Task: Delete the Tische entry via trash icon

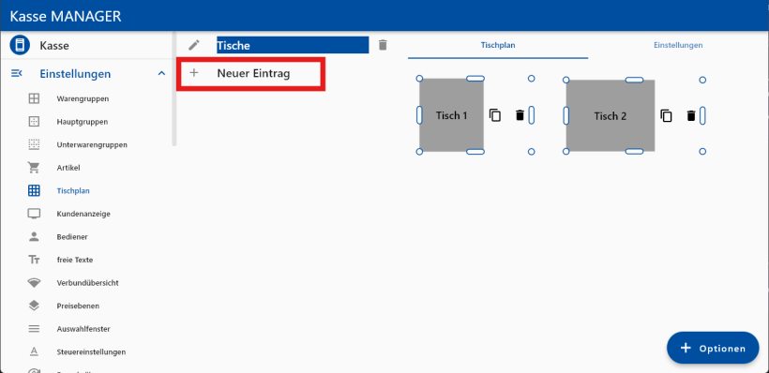Action: point(383,45)
